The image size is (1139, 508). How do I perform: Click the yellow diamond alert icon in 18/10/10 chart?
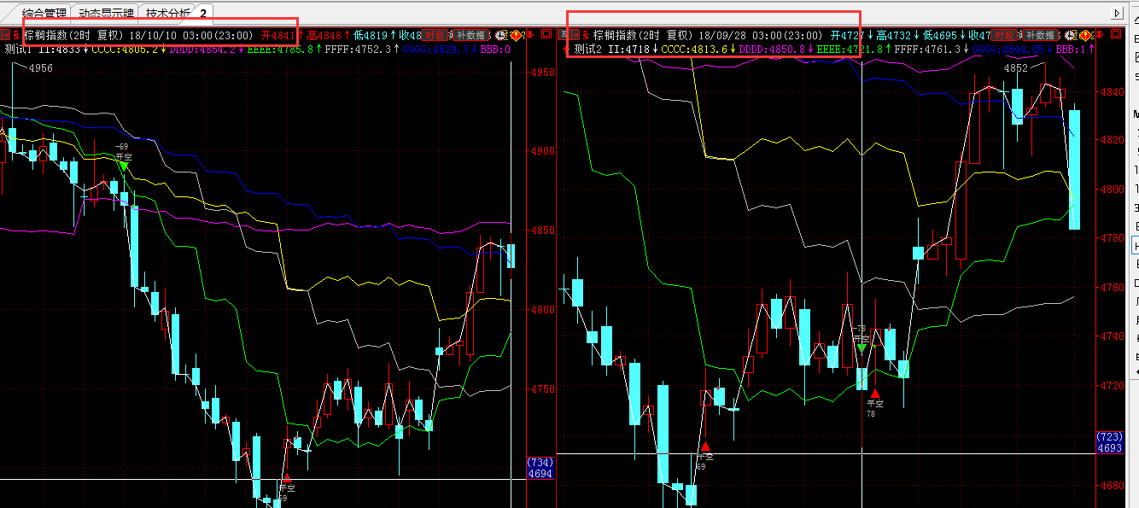click(x=517, y=35)
